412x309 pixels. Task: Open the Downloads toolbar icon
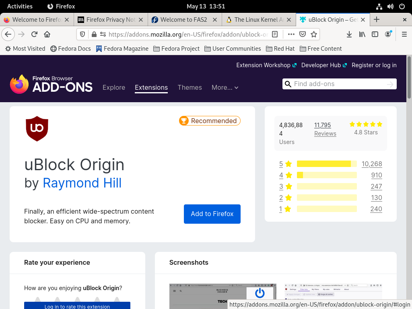click(x=349, y=34)
